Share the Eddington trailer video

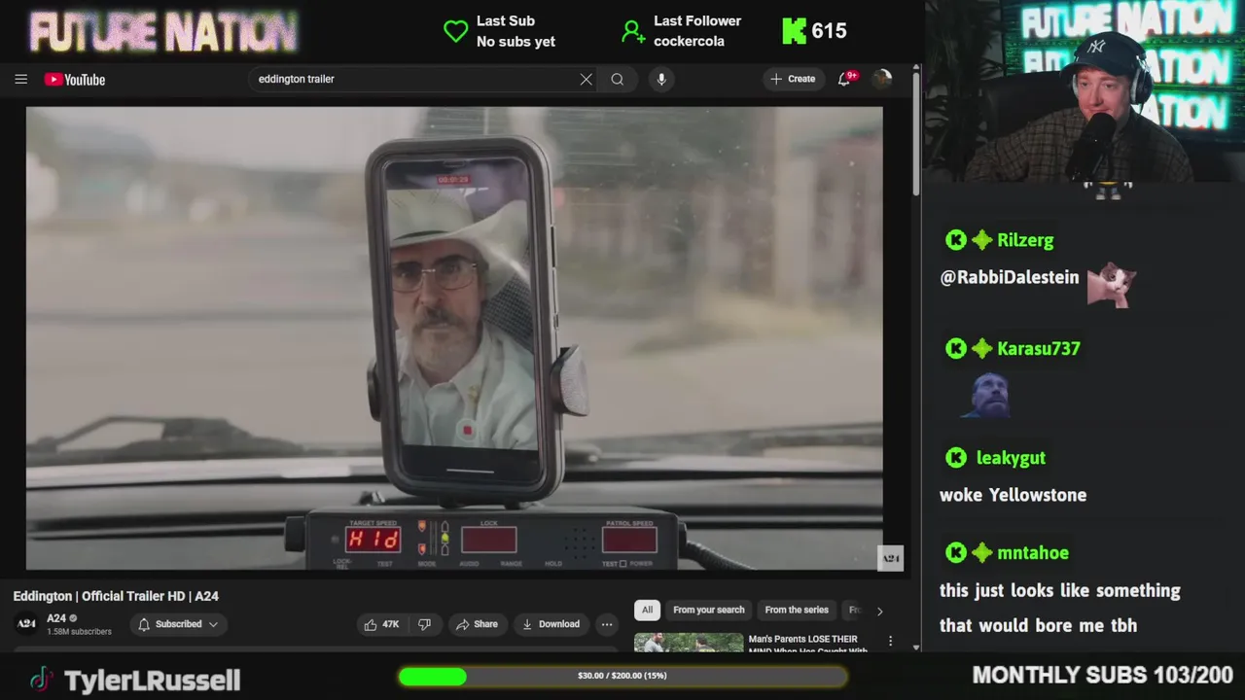(x=477, y=624)
